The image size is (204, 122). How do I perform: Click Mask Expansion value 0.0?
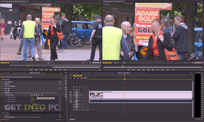pos(32,102)
